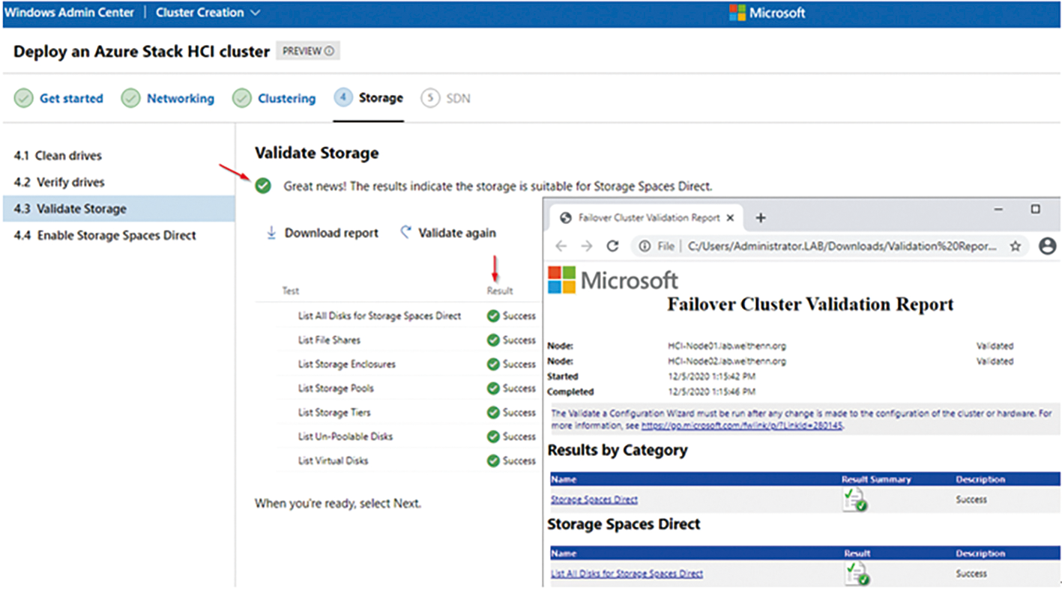
Task: Click the step 4 number circle
Action: (x=343, y=97)
